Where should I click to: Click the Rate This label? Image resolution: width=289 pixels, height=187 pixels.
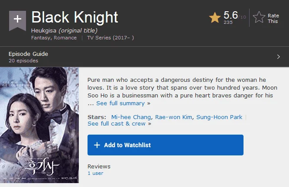pos(273,19)
